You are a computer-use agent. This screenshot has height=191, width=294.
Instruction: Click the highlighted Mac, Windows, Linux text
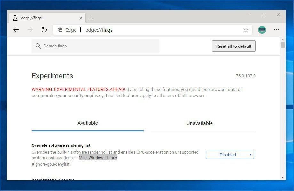point(98,158)
